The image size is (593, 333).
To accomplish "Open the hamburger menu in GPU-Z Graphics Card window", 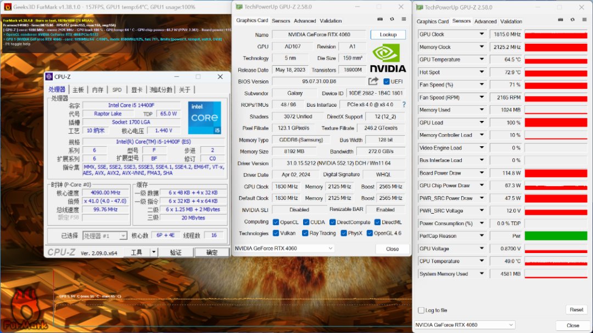I will tap(404, 19).
